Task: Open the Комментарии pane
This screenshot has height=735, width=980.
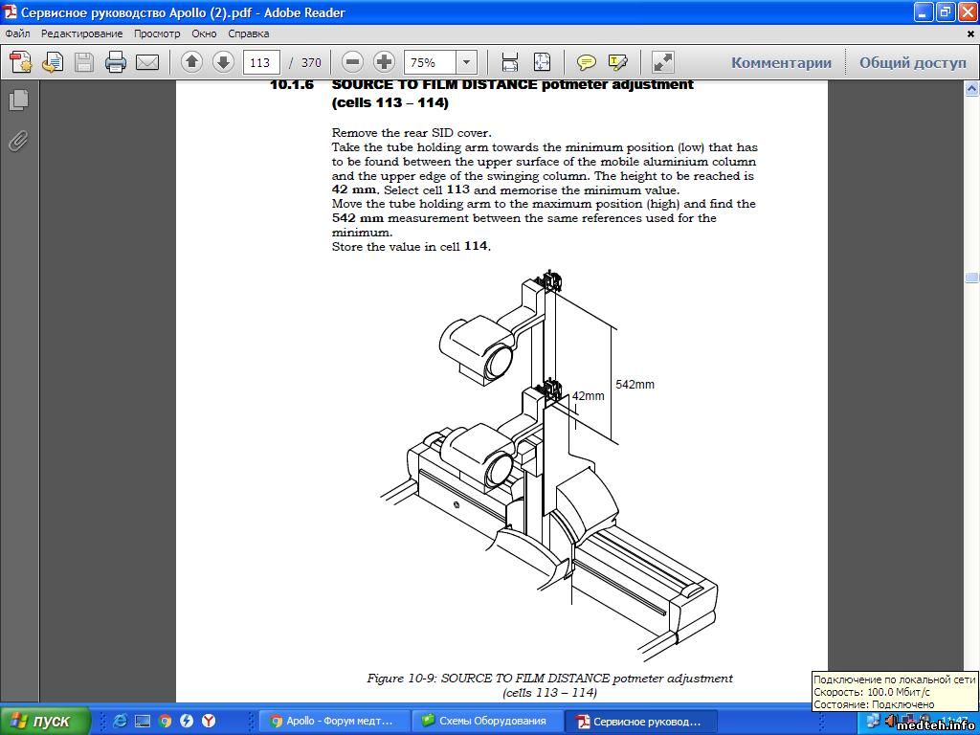Action: point(781,62)
